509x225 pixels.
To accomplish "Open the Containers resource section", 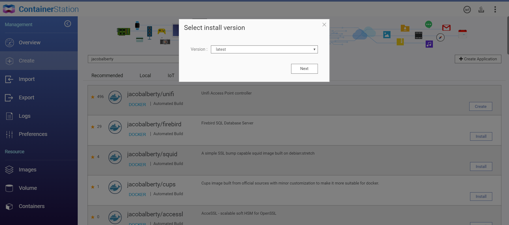I will (31, 206).
